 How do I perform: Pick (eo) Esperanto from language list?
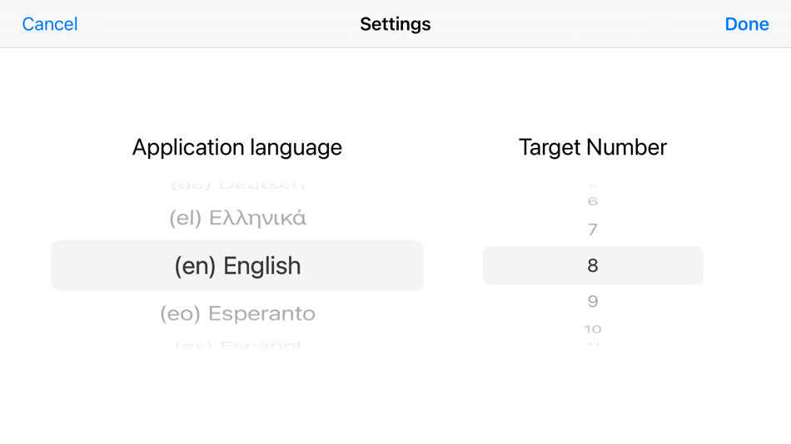237,313
